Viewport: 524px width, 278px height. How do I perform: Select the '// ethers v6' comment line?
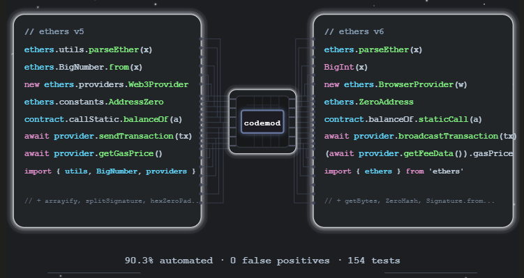[354, 32]
